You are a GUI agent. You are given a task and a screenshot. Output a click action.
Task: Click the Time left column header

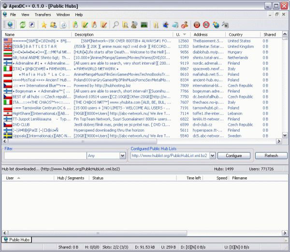190,178
